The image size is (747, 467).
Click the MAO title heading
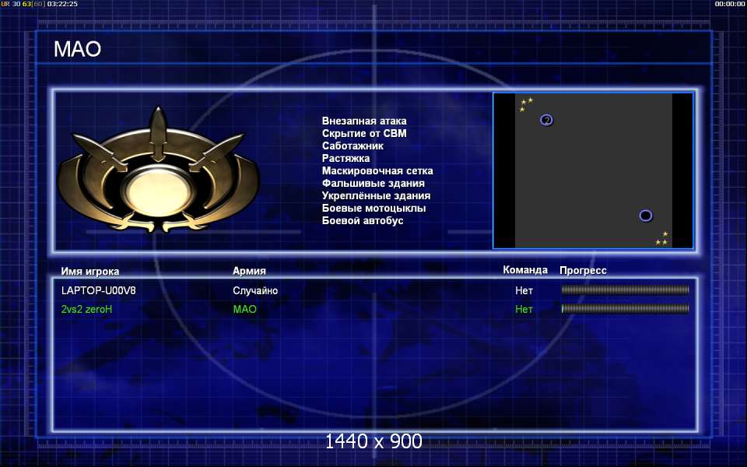(77, 48)
